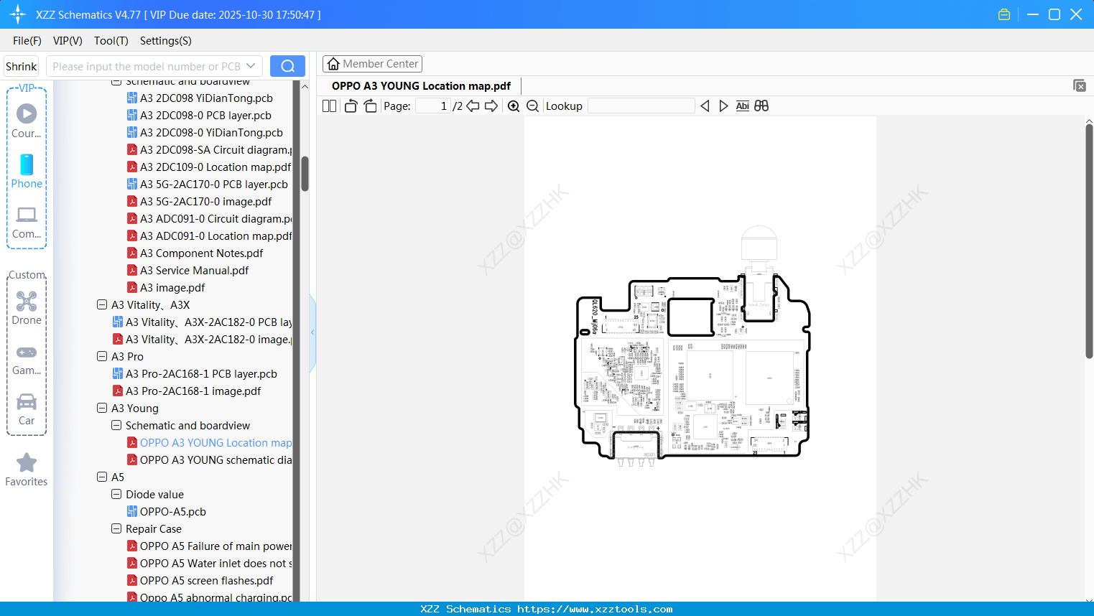Click the Shrink button
Viewport: 1094px width, 616px height.
22,66
